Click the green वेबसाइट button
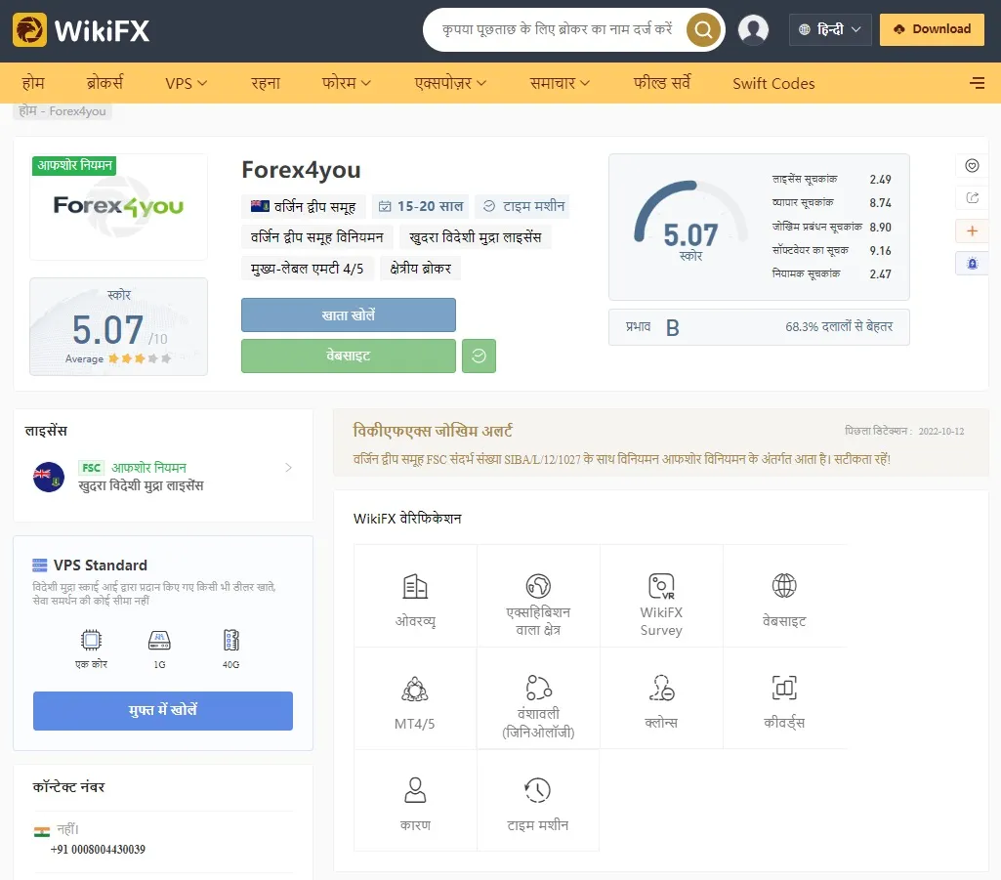Viewport: 1001px width, 880px height. (x=349, y=356)
